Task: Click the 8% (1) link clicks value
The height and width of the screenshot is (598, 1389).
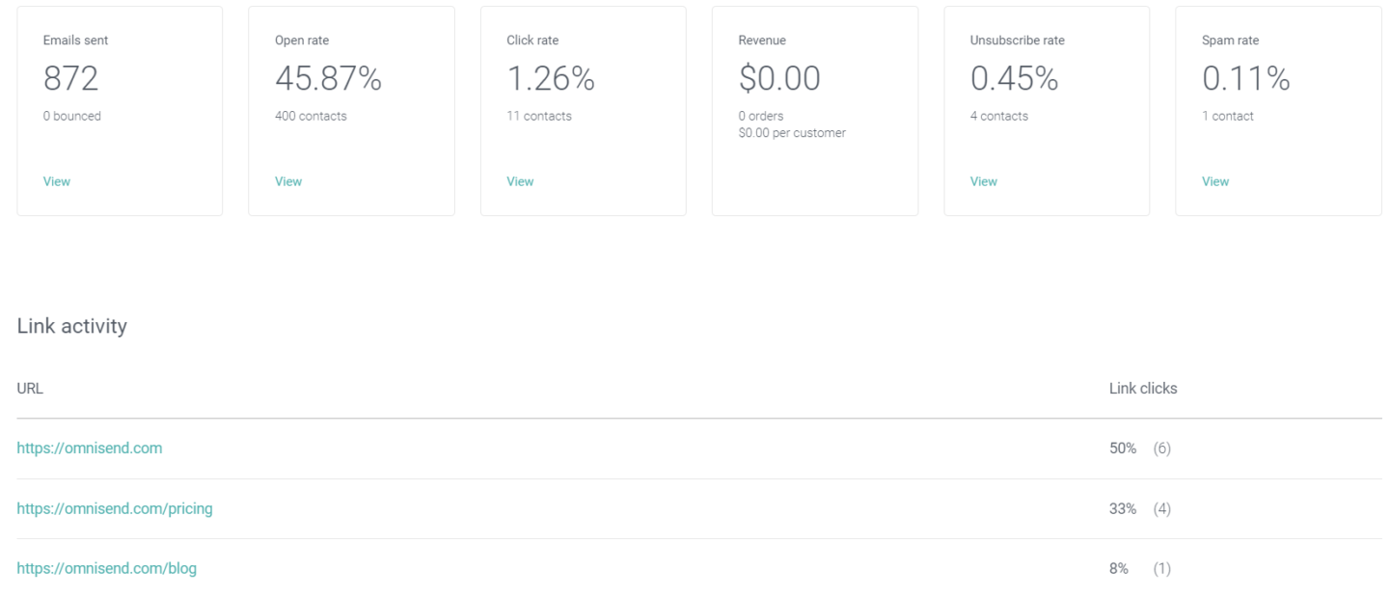Action: (x=1140, y=568)
